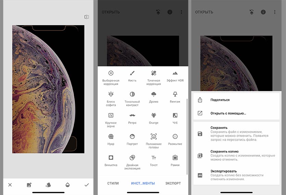Select the Ч/б black and white tool
The image size is (286, 195).
coord(175,118)
